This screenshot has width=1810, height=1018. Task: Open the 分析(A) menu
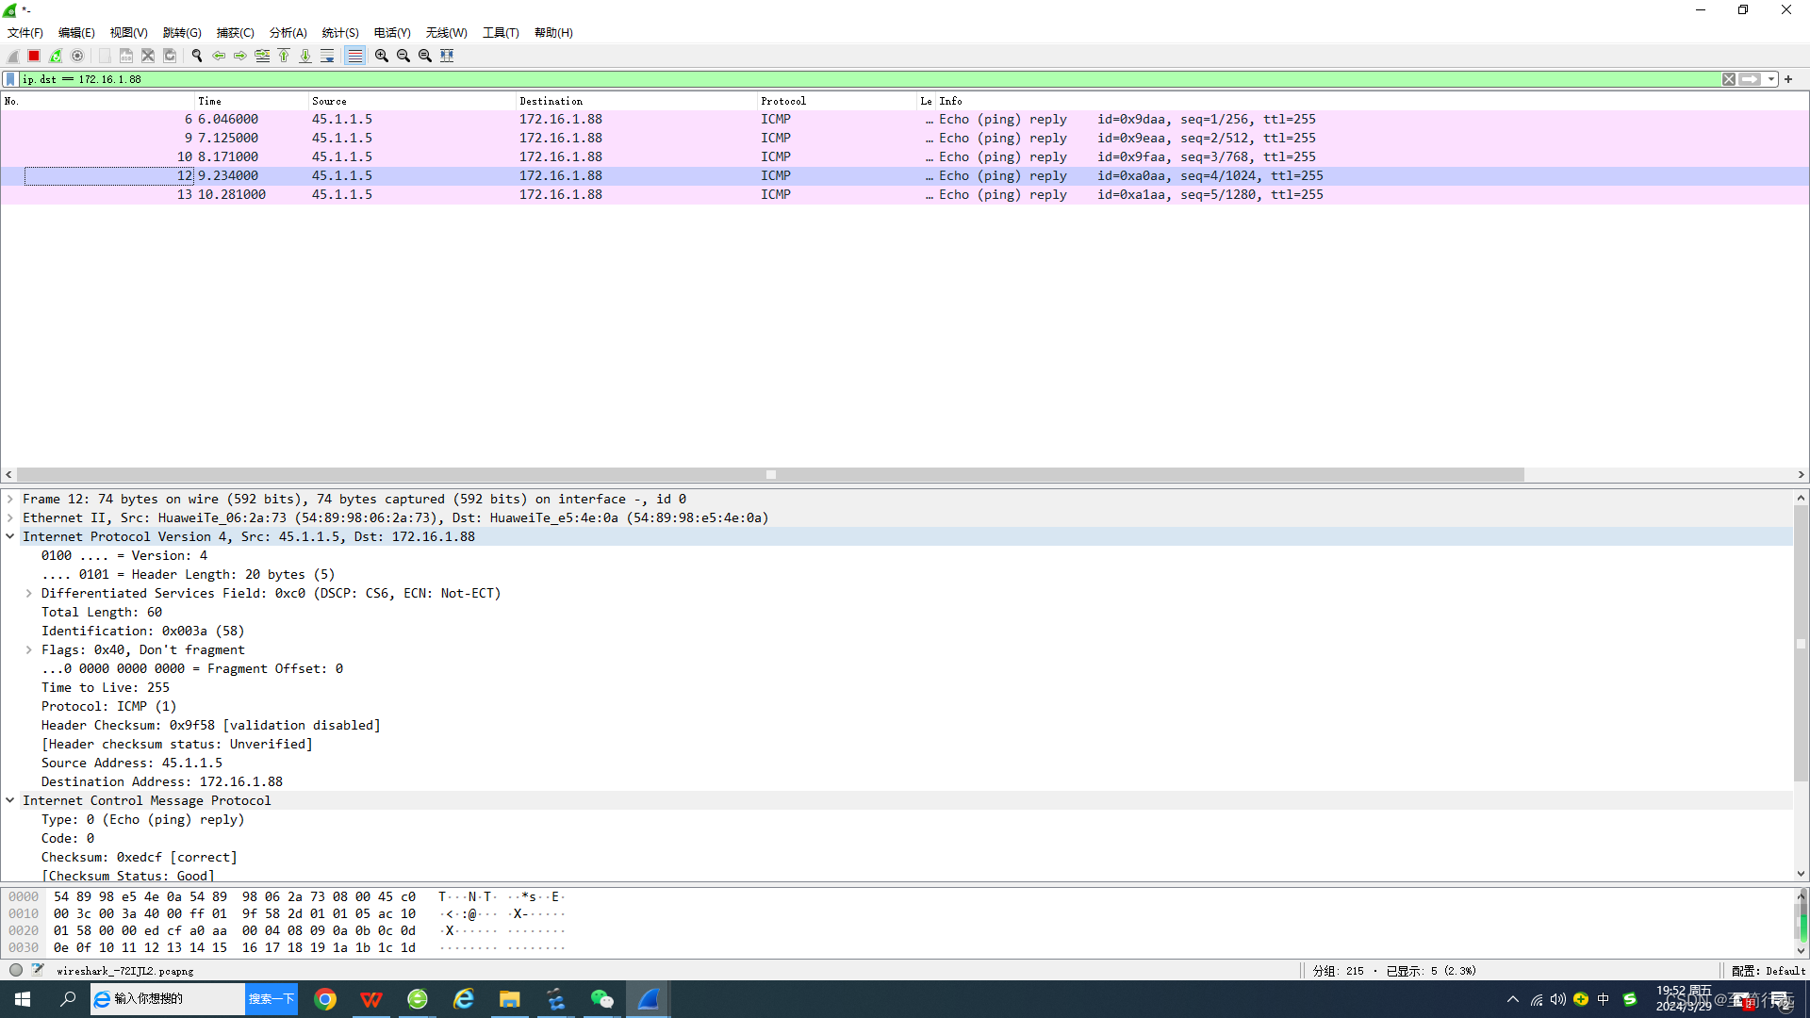click(x=288, y=33)
